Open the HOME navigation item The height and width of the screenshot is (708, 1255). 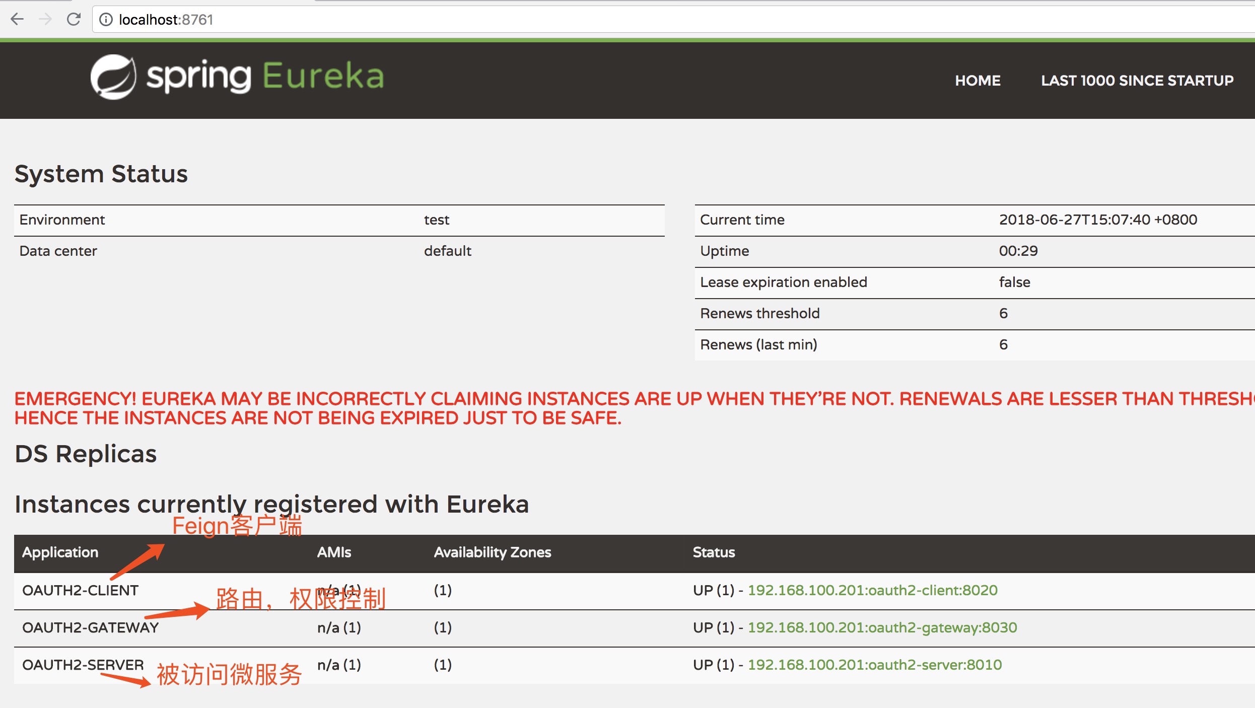(x=978, y=80)
